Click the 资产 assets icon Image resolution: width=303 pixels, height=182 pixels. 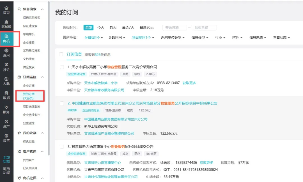click(6, 123)
